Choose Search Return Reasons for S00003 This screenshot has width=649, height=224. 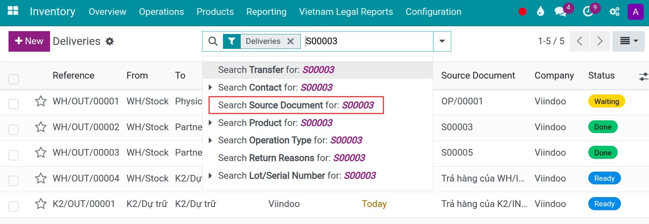[x=318, y=158]
